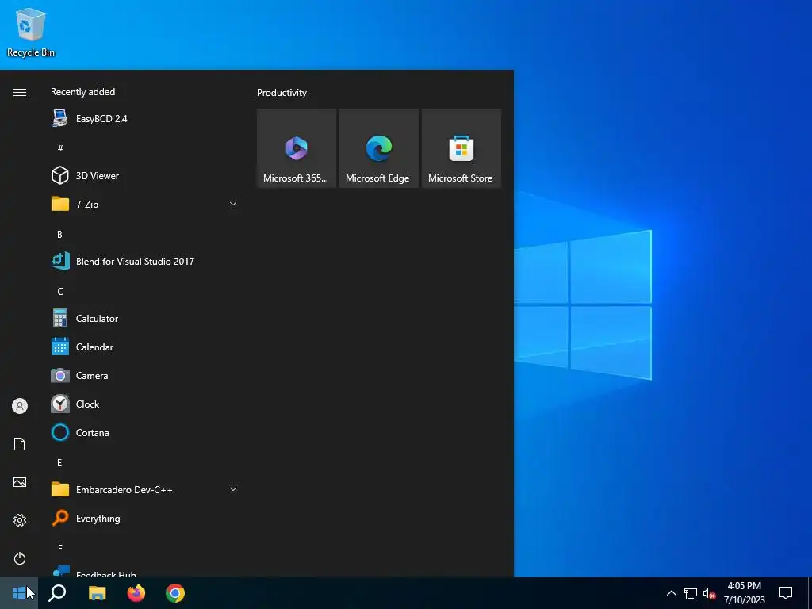Click the 'Recently added' heading

coord(82,92)
